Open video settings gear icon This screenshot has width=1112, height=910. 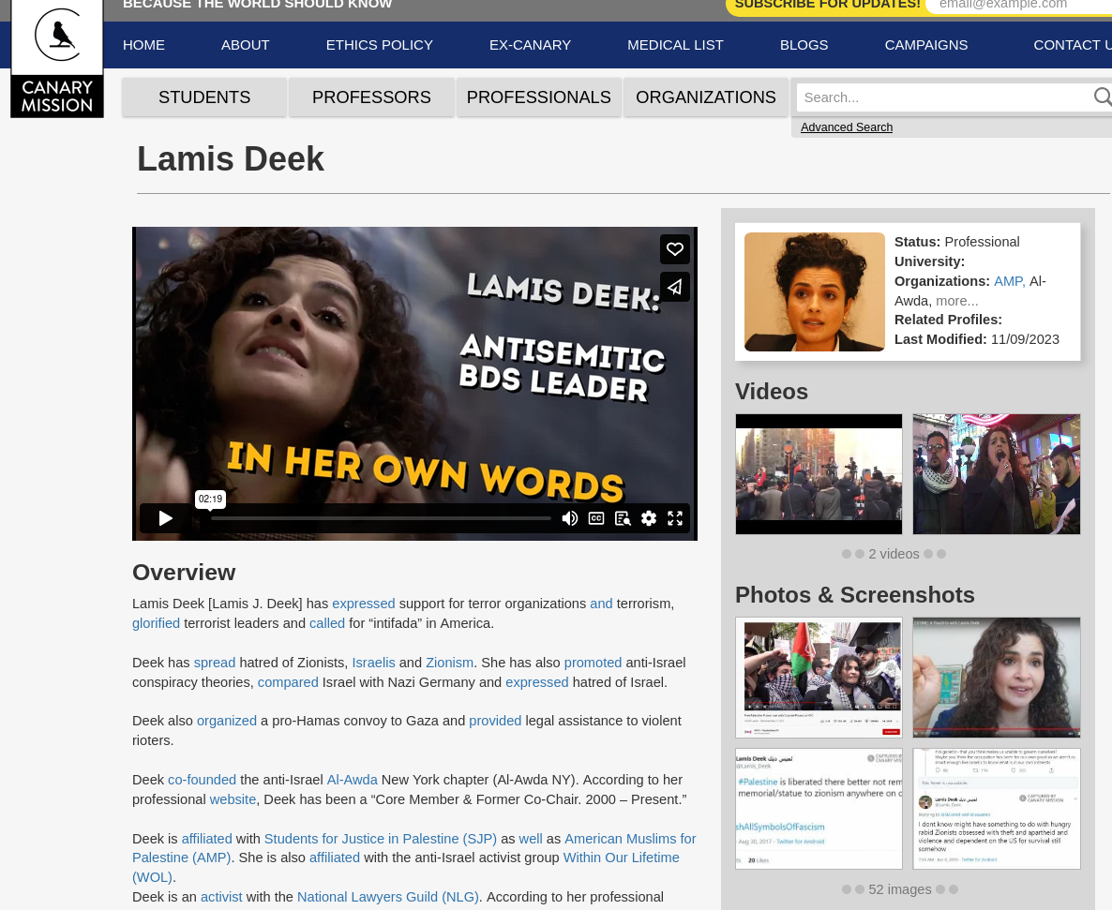[649, 518]
